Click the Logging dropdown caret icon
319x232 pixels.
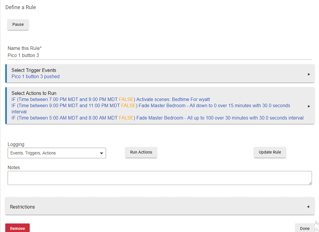pyautogui.click(x=101, y=153)
